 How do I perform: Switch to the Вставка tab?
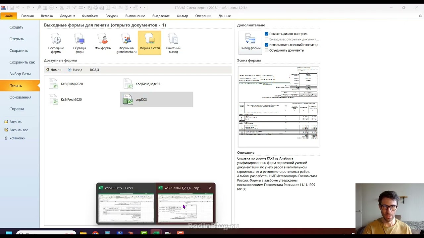(47, 16)
